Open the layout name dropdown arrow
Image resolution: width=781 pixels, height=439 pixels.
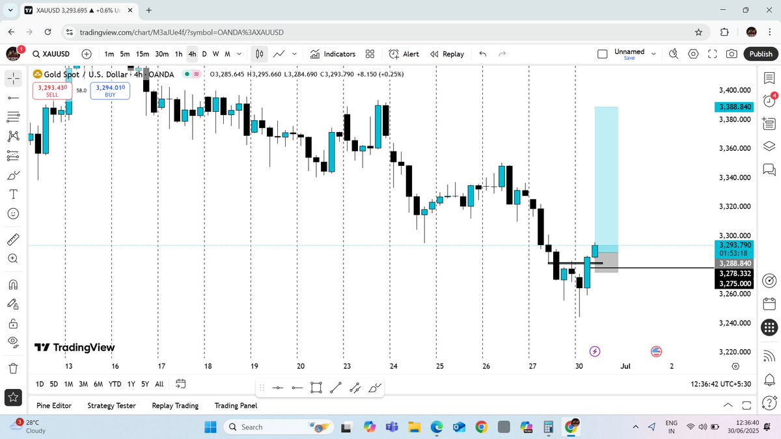(x=653, y=54)
